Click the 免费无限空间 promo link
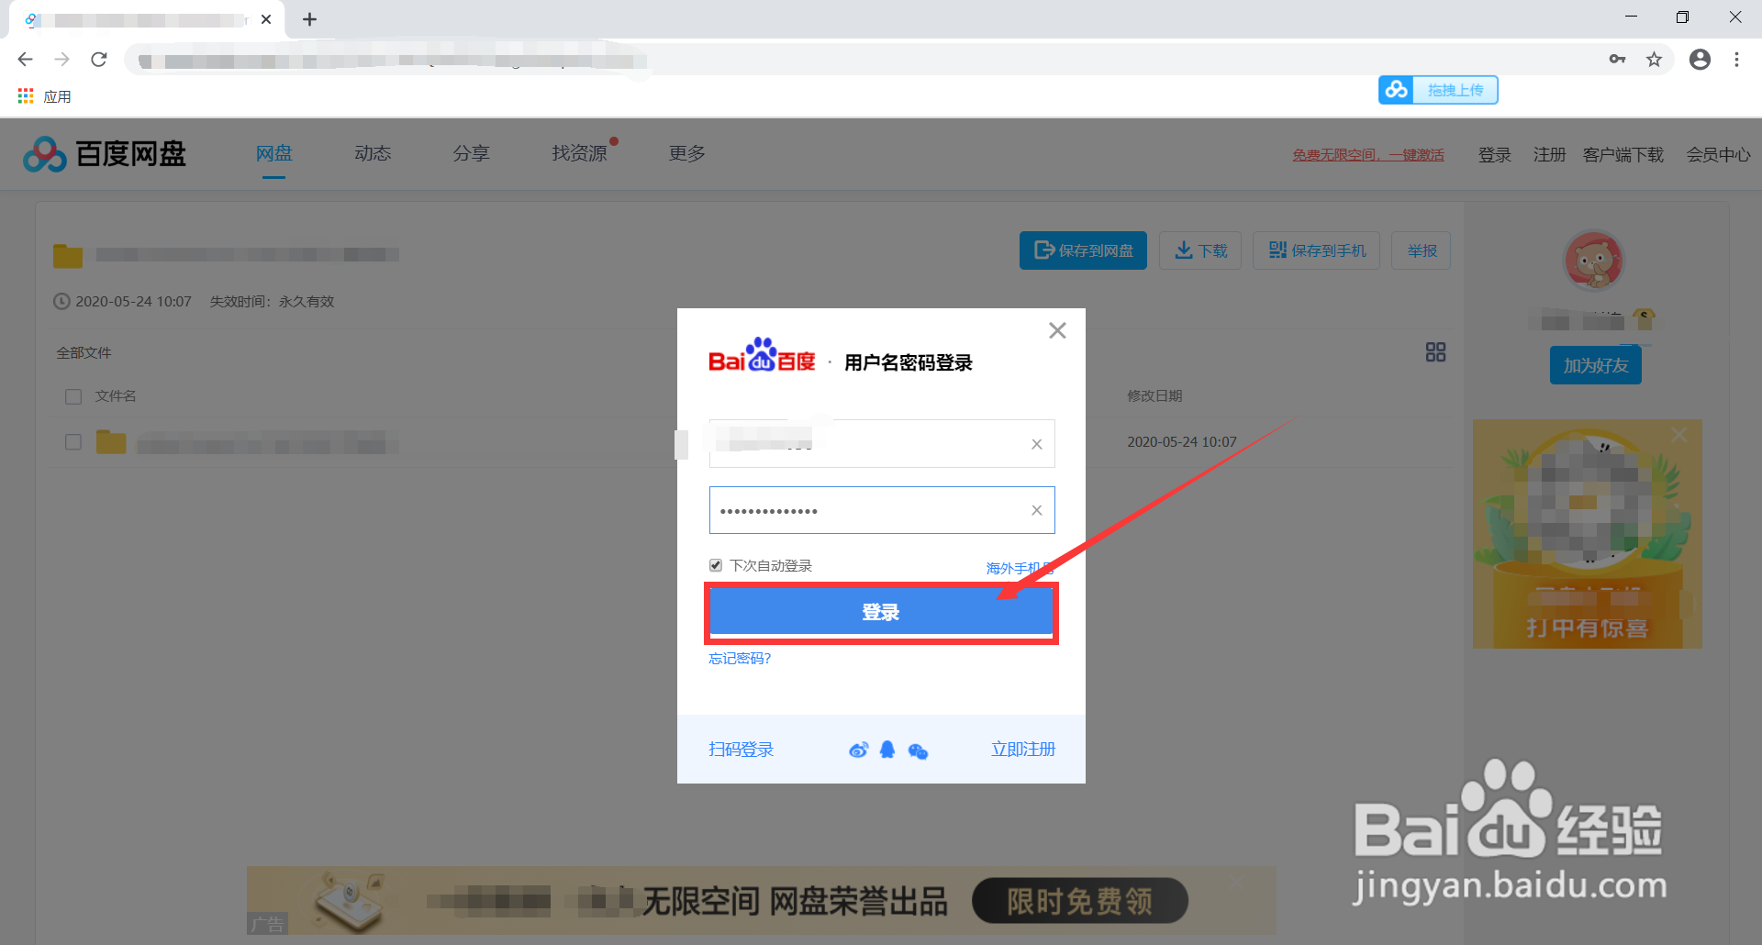Image resolution: width=1762 pixels, height=945 pixels. click(x=1368, y=155)
